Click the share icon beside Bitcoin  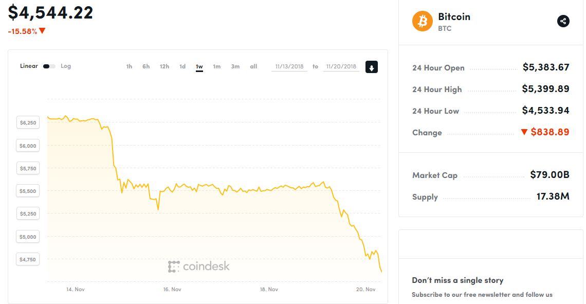tap(563, 21)
